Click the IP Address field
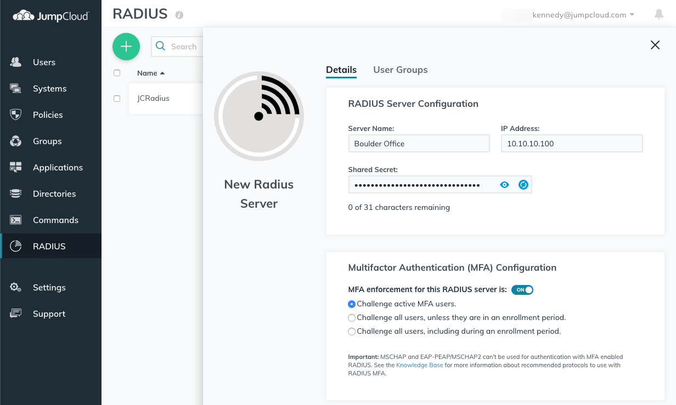Viewport: 676px width, 405px height. pos(572,144)
